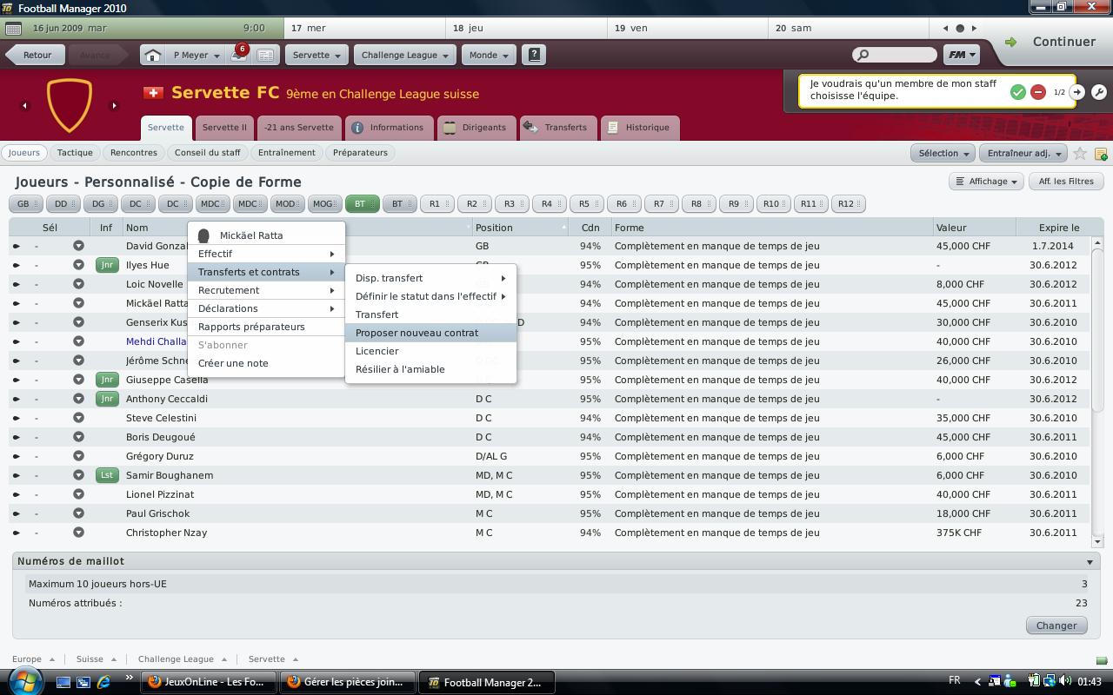Toggle the R12 substitute slot
Viewport: 1113px width, 695px height.
tap(848, 204)
